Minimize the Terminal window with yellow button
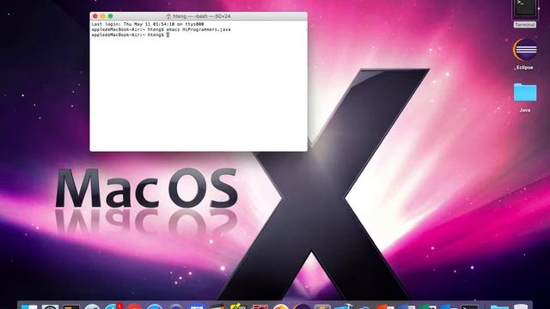550x309 pixels. (x=103, y=16)
